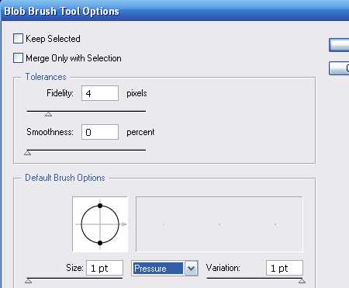Screen dimensions: 349x288
Task: Click the Fidelity pixels input field
Action: point(100,93)
